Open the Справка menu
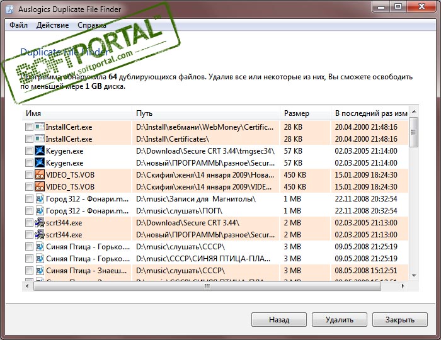 [92, 25]
